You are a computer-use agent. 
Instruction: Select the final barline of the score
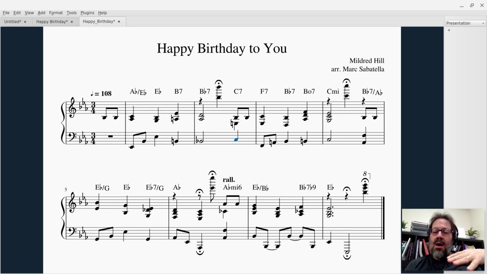383,218
